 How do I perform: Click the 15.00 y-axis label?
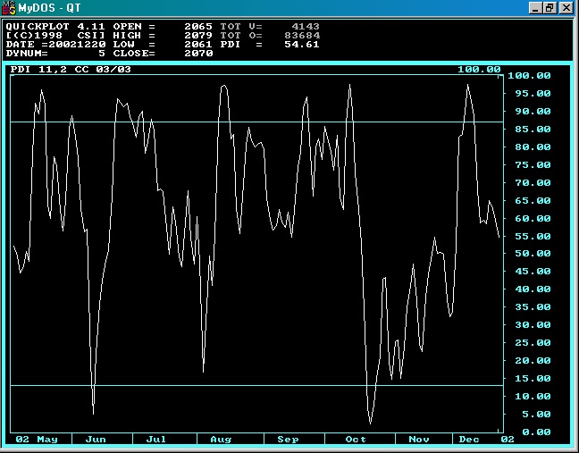point(533,379)
